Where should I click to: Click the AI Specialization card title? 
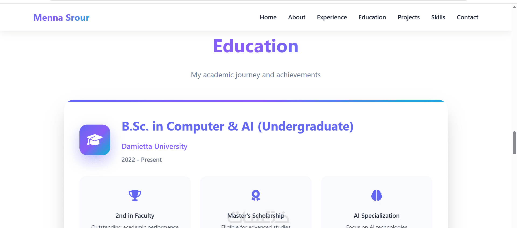pyautogui.click(x=376, y=216)
